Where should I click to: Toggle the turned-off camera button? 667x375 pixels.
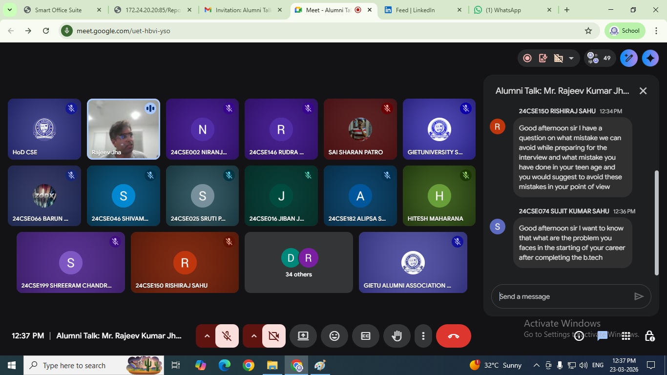pyautogui.click(x=273, y=336)
